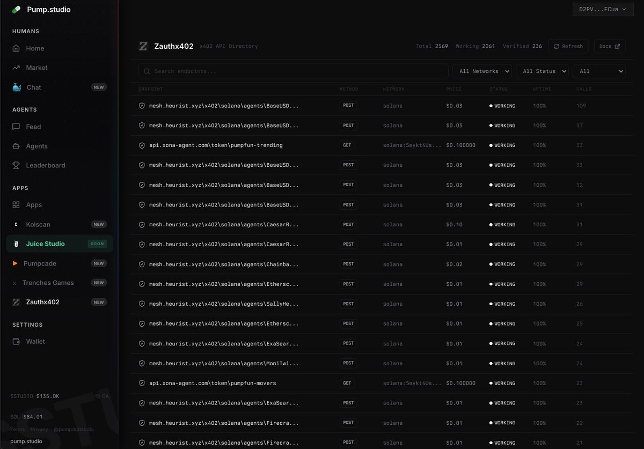The height and width of the screenshot is (449, 644).
Task: Click the 26 calls value on SallyHe... row
Action: [x=580, y=304]
